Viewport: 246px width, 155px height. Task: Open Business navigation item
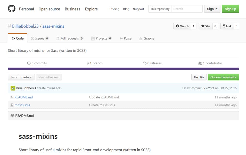pos(72,9)
